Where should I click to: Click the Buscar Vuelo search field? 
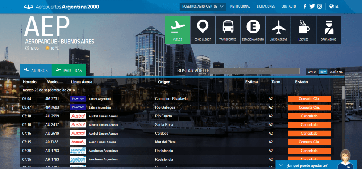pyautogui.click(x=255, y=71)
